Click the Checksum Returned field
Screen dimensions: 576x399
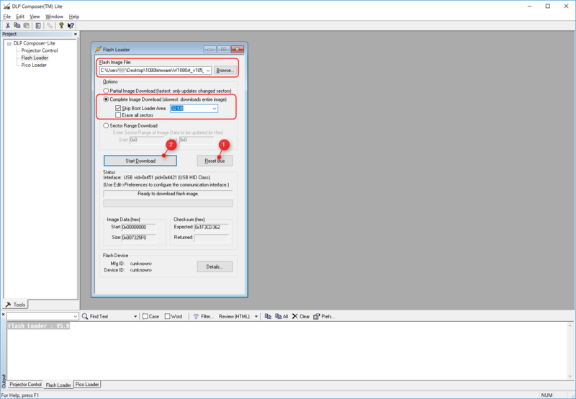point(211,238)
